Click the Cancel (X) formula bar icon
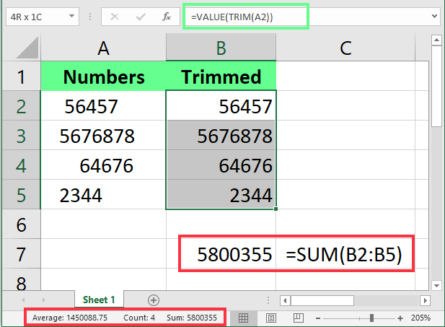 [x=115, y=17]
